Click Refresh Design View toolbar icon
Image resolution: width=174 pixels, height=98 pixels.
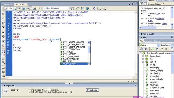pyautogui.click(x=94, y=8)
